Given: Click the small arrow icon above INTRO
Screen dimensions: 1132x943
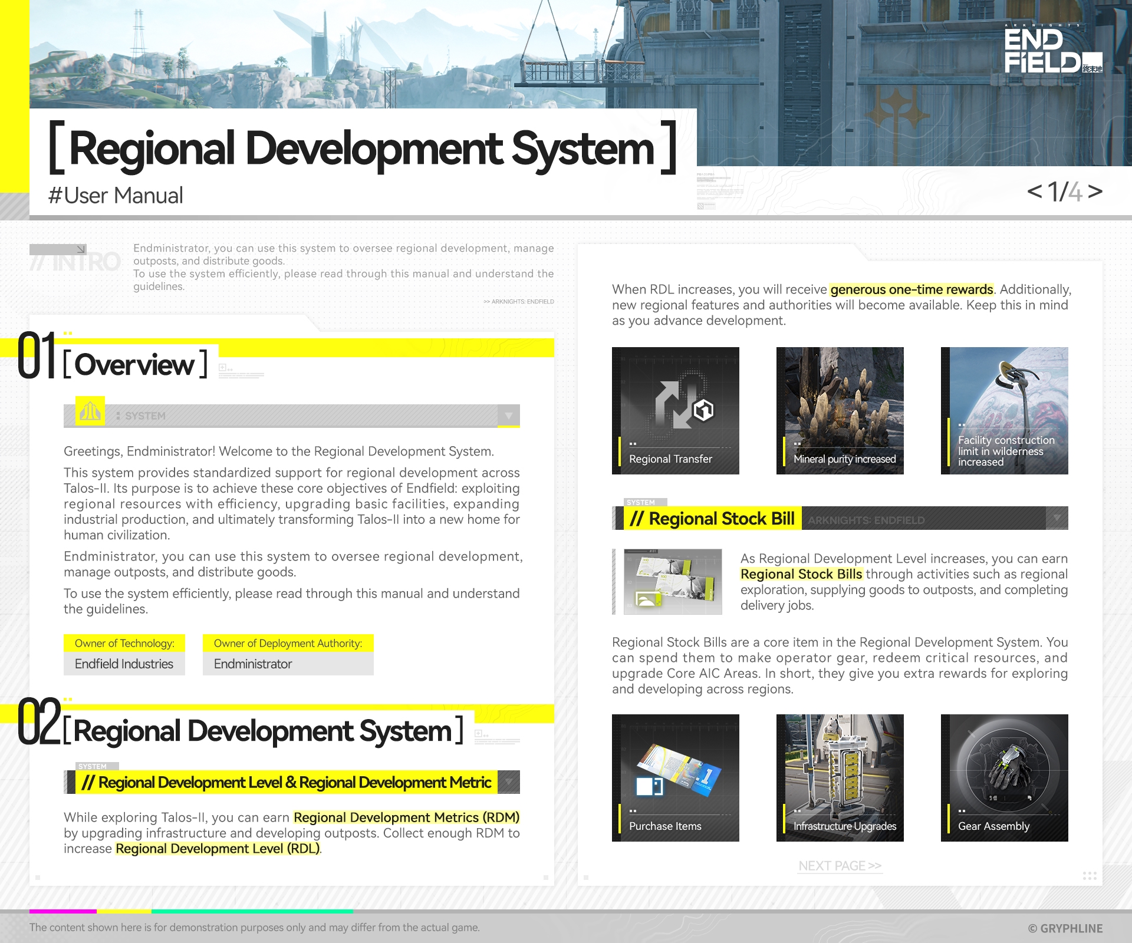Looking at the screenshot, I should 81,249.
